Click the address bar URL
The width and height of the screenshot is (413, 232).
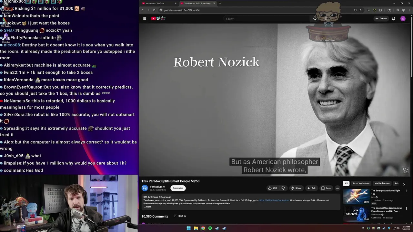pos(182,10)
